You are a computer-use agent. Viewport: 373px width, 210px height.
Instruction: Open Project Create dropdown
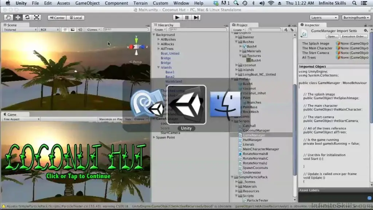[238, 30]
